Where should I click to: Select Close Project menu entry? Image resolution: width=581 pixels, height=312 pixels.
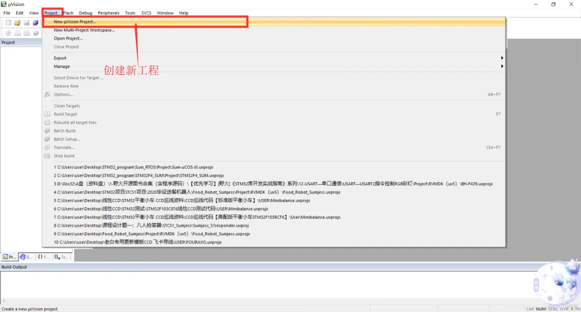click(274, 47)
